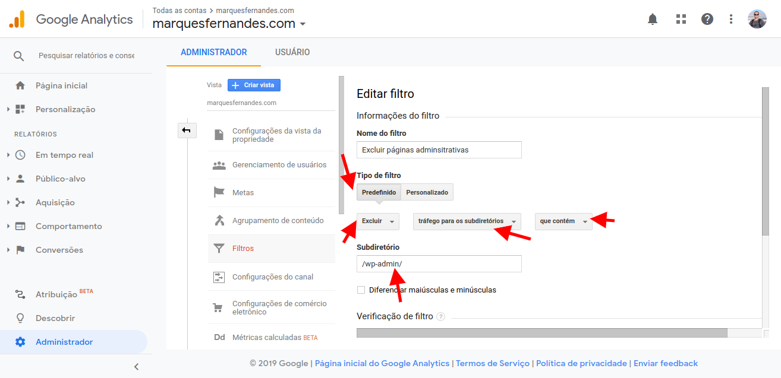Click the Configurações do canal icon

coord(219,277)
